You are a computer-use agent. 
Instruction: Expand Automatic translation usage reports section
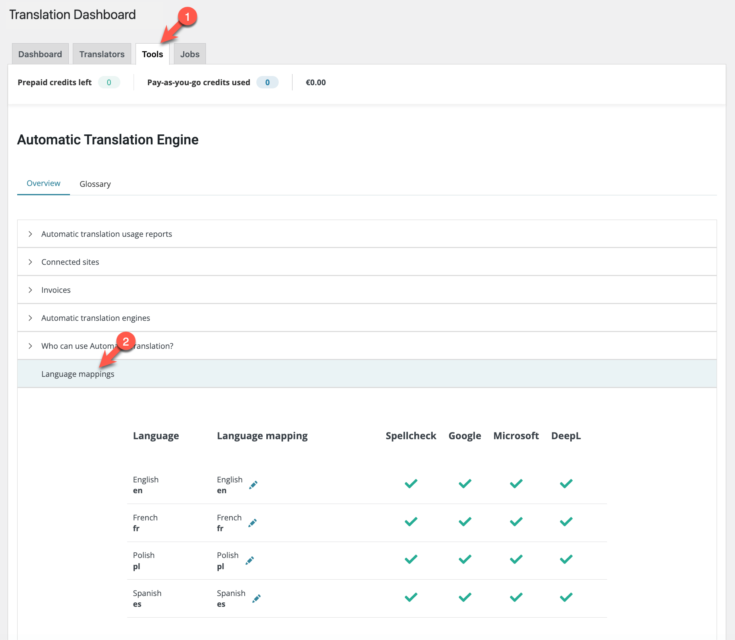(106, 234)
